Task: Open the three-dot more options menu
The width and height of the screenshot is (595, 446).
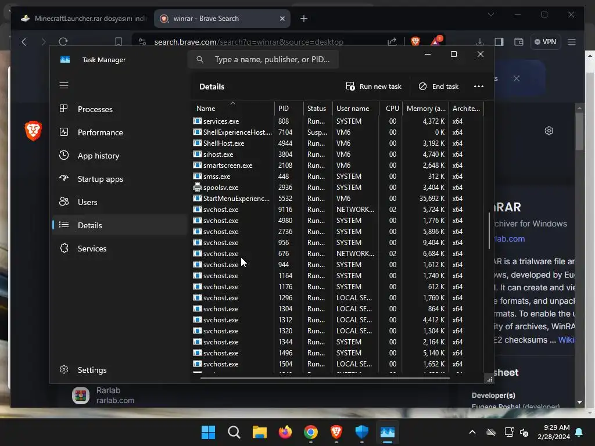Action: click(x=479, y=87)
